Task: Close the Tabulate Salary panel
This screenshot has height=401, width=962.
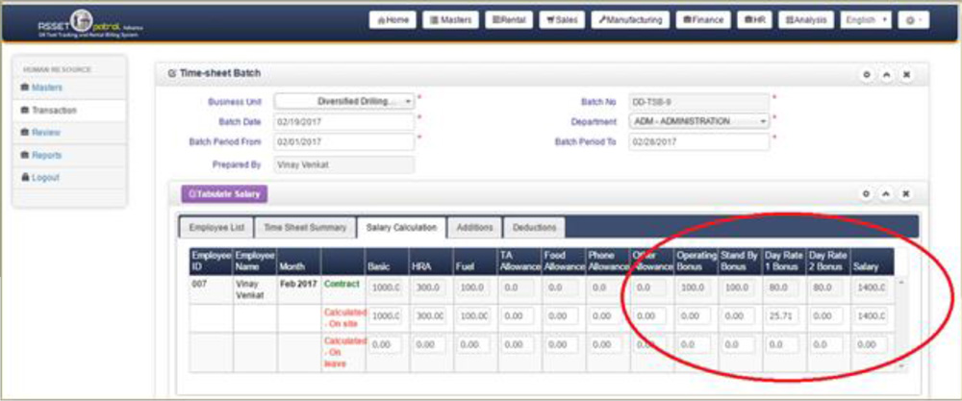Action: tap(906, 193)
